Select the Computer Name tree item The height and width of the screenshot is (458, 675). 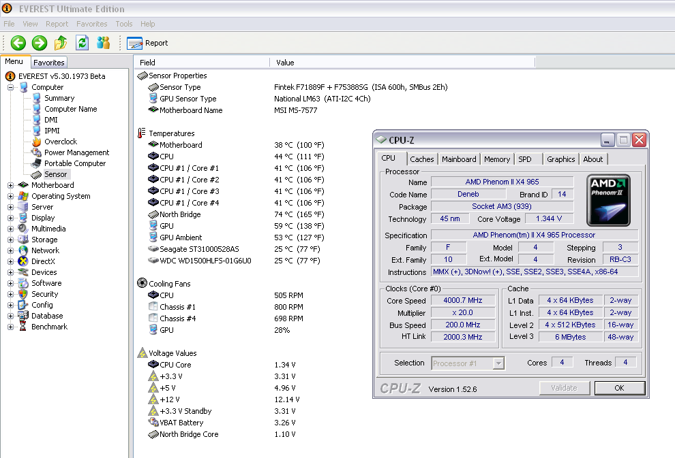click(x=71, y=109)
